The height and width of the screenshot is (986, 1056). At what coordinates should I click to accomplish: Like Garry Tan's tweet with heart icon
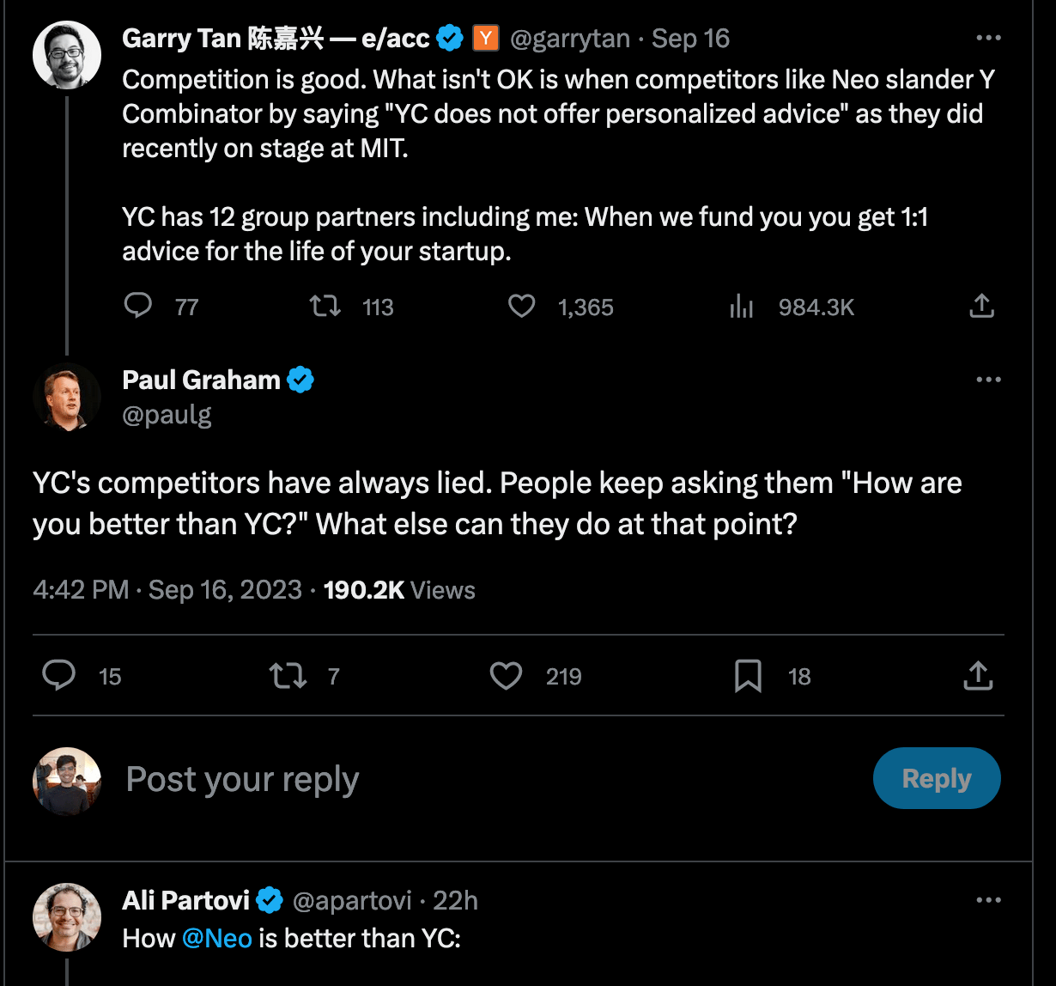click(521, 307)
